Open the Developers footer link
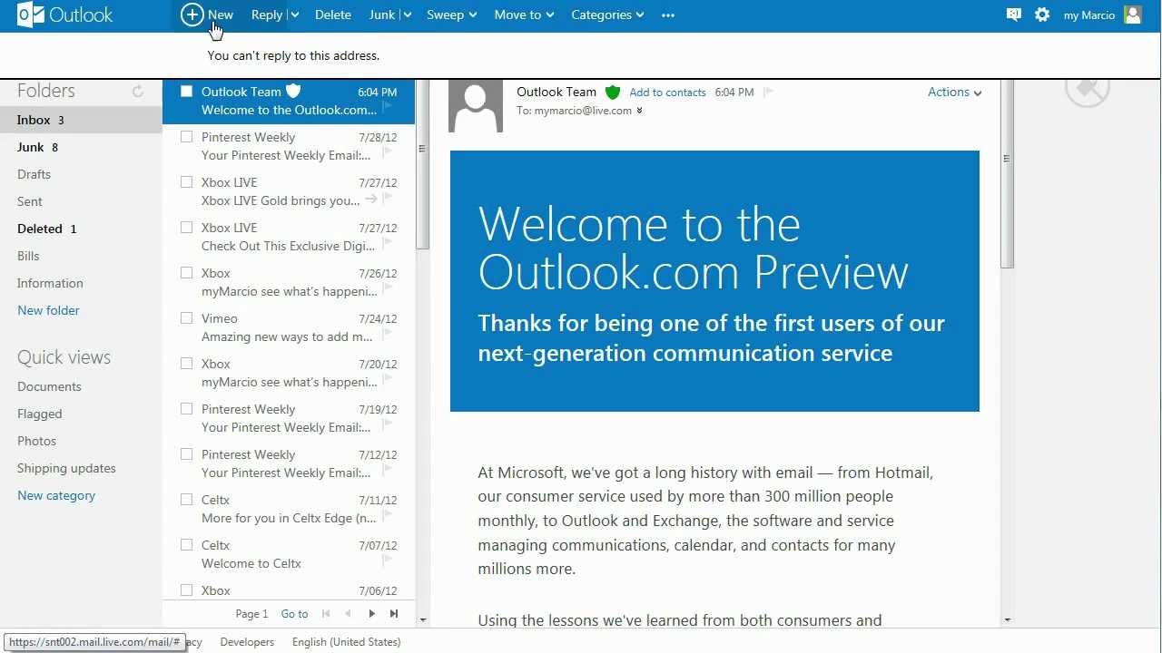This screenshot has height=653, width=1162. coord(247,642)
